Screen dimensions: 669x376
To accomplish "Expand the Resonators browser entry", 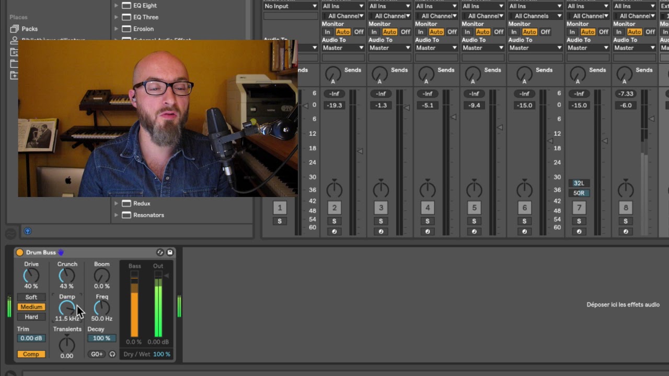I will [x=116, y=215].
